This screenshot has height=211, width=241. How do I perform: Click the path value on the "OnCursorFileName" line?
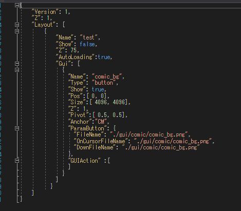[173, 141]
